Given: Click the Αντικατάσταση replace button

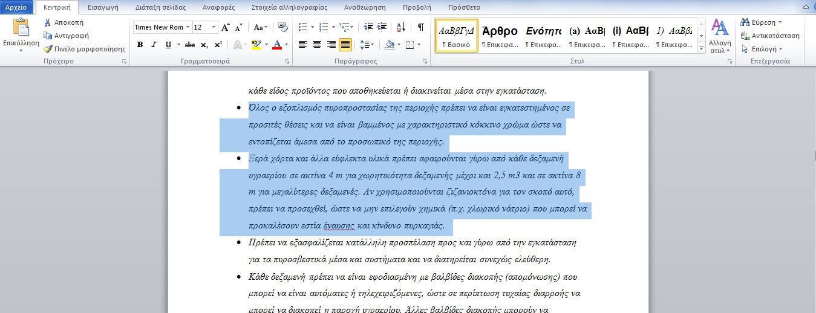Looking at the screenshot, I should tap(771, 36).
